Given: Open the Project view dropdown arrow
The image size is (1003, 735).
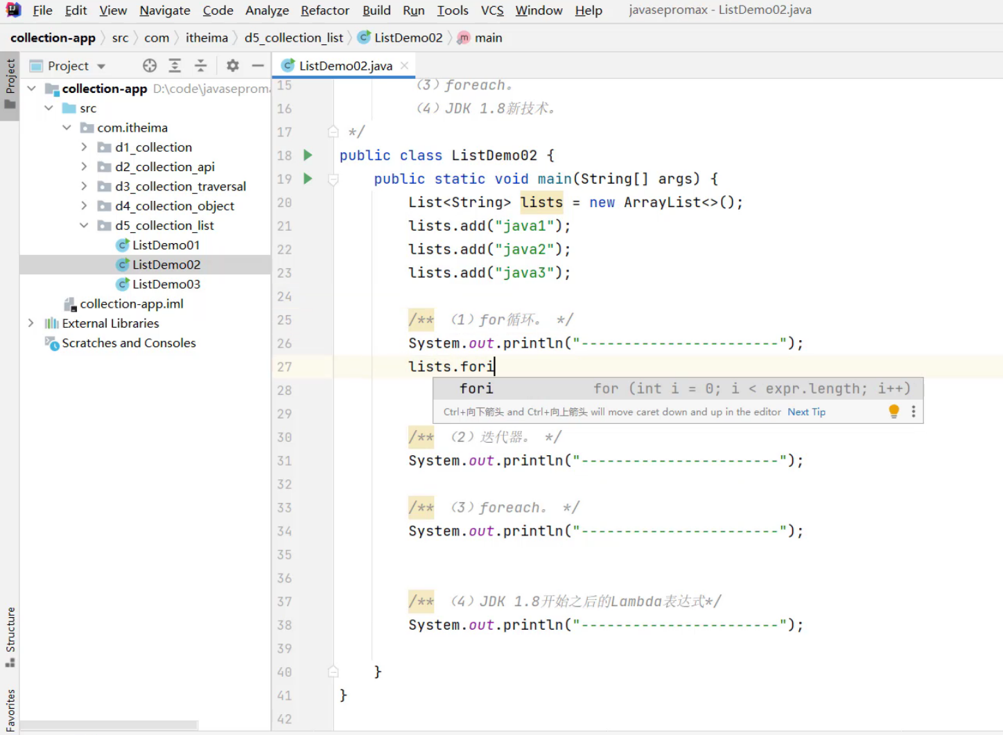Looking at the screenshot, I should click(x=101, y=67).
